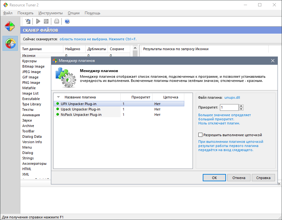Image resolution: width=282 pixels, height=220 pixels.
Task: Open the Показать menu
Action: [x=25, y=13]
